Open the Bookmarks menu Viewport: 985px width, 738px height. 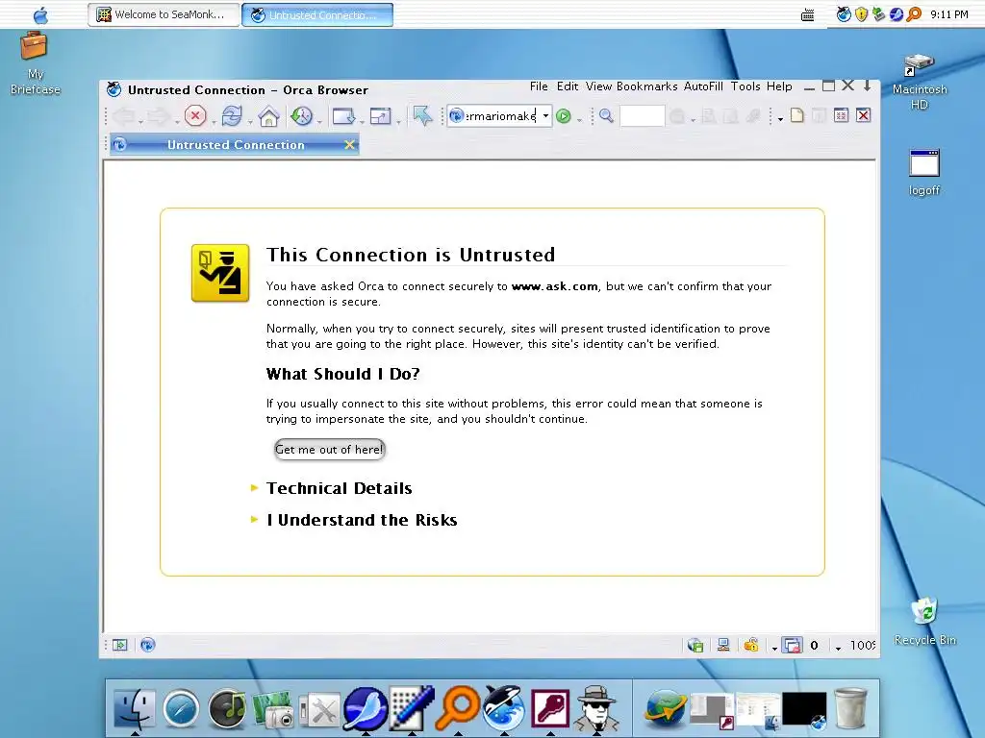[647, 86]
